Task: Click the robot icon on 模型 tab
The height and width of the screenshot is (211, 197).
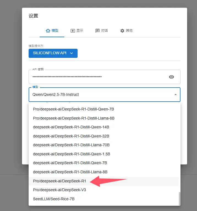Action: [x=48, y=31]
